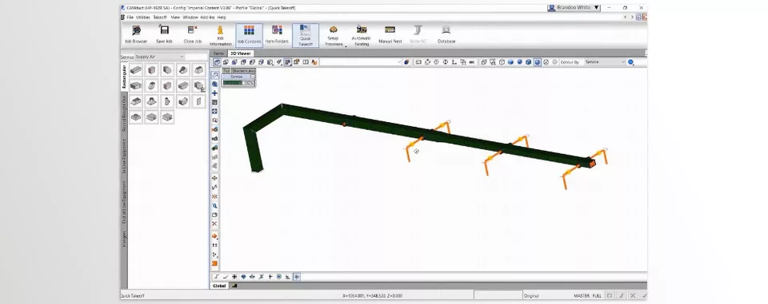This screenshot has width=768, height=304.
Task: Pick the last fitting in first palette row
Action: (x=198, y=70)
